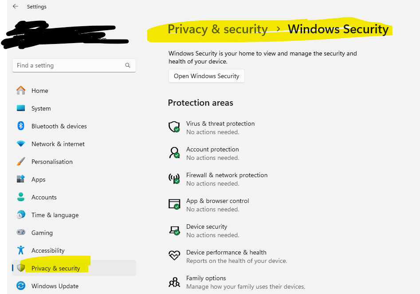The image size is (420, 294).
Task: Go back with the arrow button
Action: tap(15, 6)
